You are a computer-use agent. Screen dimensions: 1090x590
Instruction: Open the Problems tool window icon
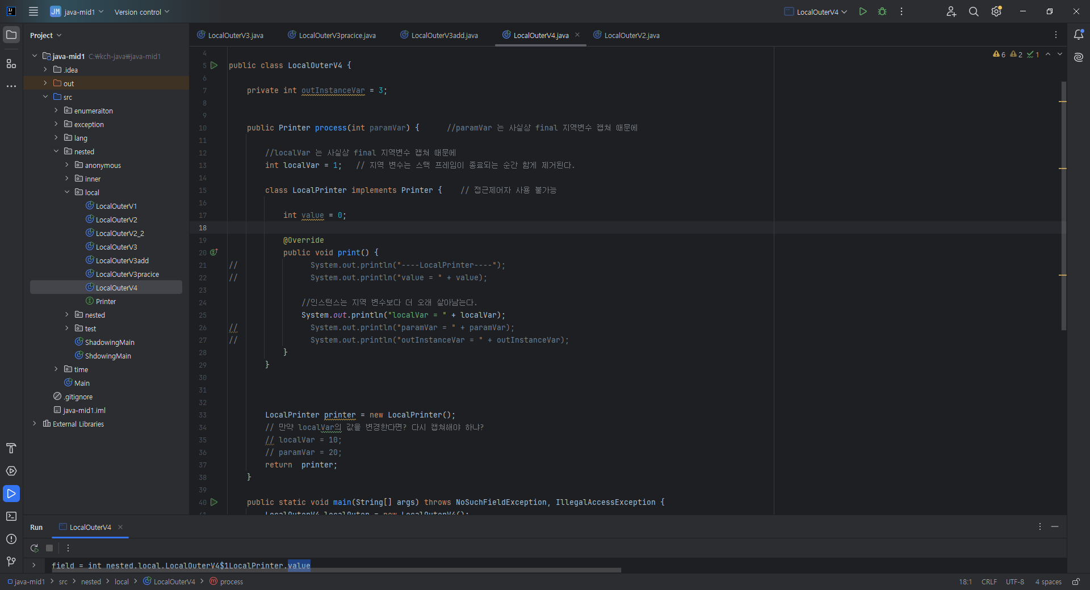[11, 539]
